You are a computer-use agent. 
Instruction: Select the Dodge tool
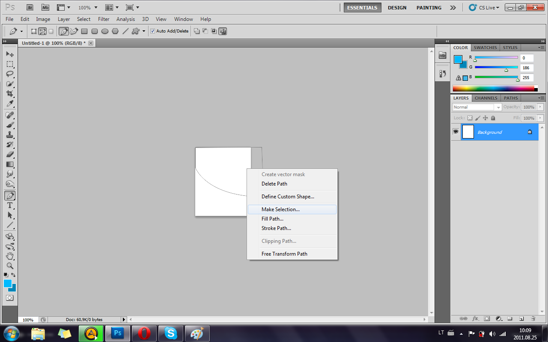(x=10, y=184)
